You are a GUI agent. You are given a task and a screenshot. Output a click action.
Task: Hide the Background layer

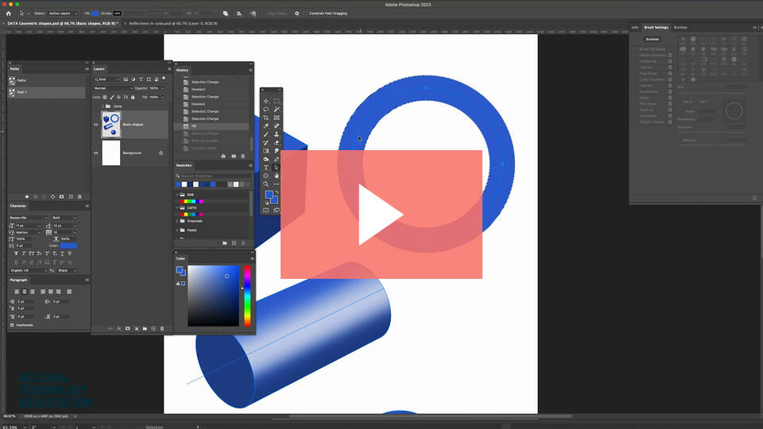pos(96,153)
